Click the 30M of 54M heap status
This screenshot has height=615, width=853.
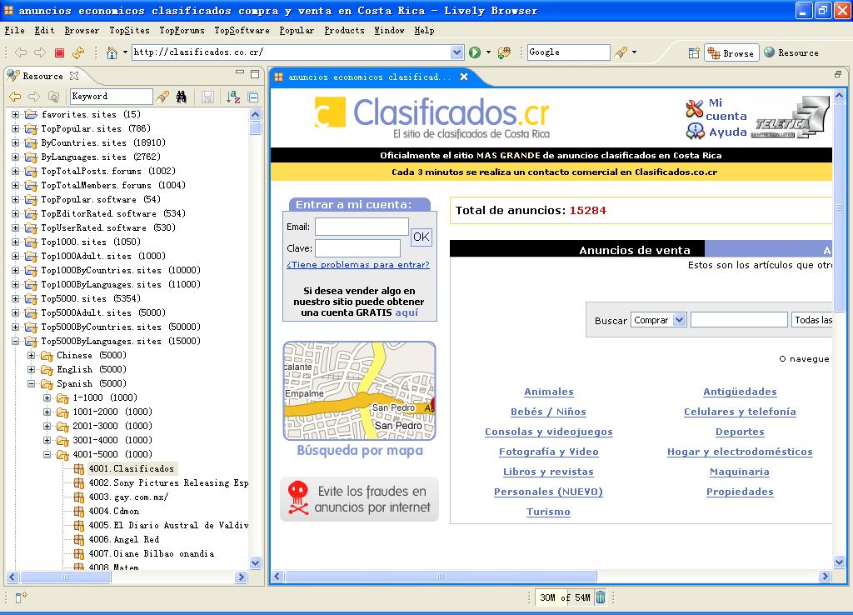point(565,597)
